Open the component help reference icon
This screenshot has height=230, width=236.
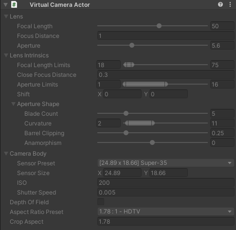220,4
